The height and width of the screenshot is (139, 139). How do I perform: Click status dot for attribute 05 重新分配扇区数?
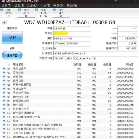[x=4, y=85]
